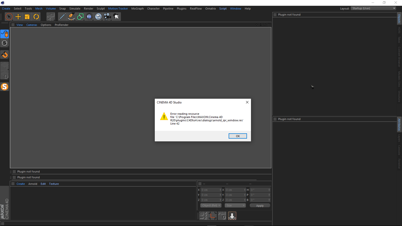
Task: Select the Move tool
Action: pyautogui.click(x=18, y=17)
